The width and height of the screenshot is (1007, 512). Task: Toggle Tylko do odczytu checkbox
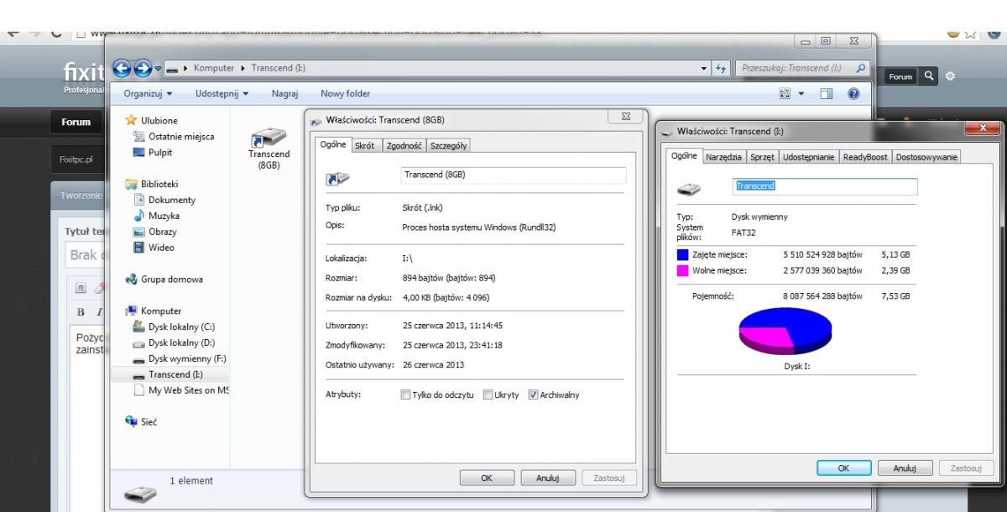tap(406, 394)
